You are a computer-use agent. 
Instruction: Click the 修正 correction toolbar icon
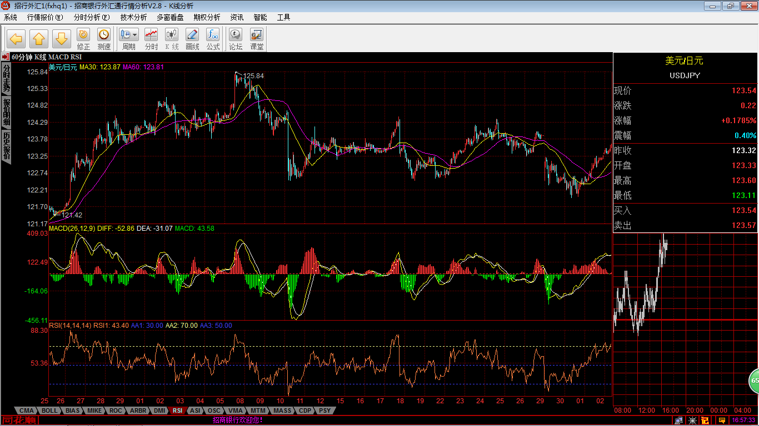coord(83,39)
